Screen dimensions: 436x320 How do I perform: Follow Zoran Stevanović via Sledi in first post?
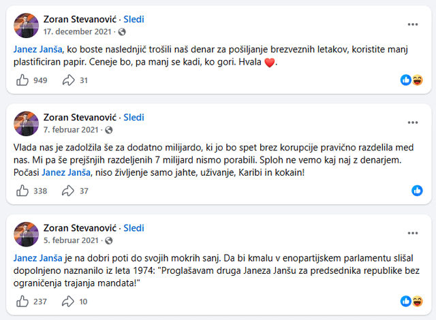click(134, 19)
